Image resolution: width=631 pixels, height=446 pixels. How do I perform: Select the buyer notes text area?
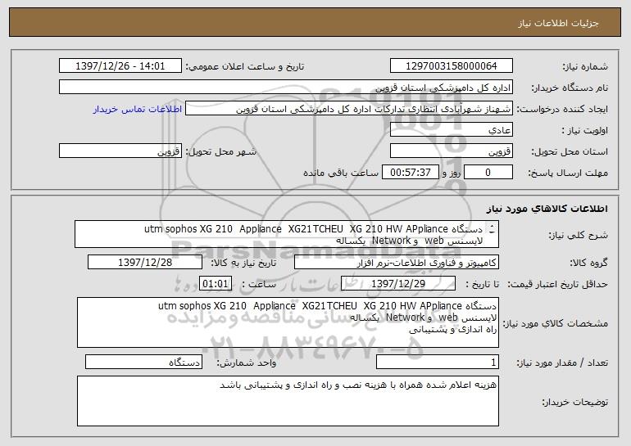coord(288,401)
